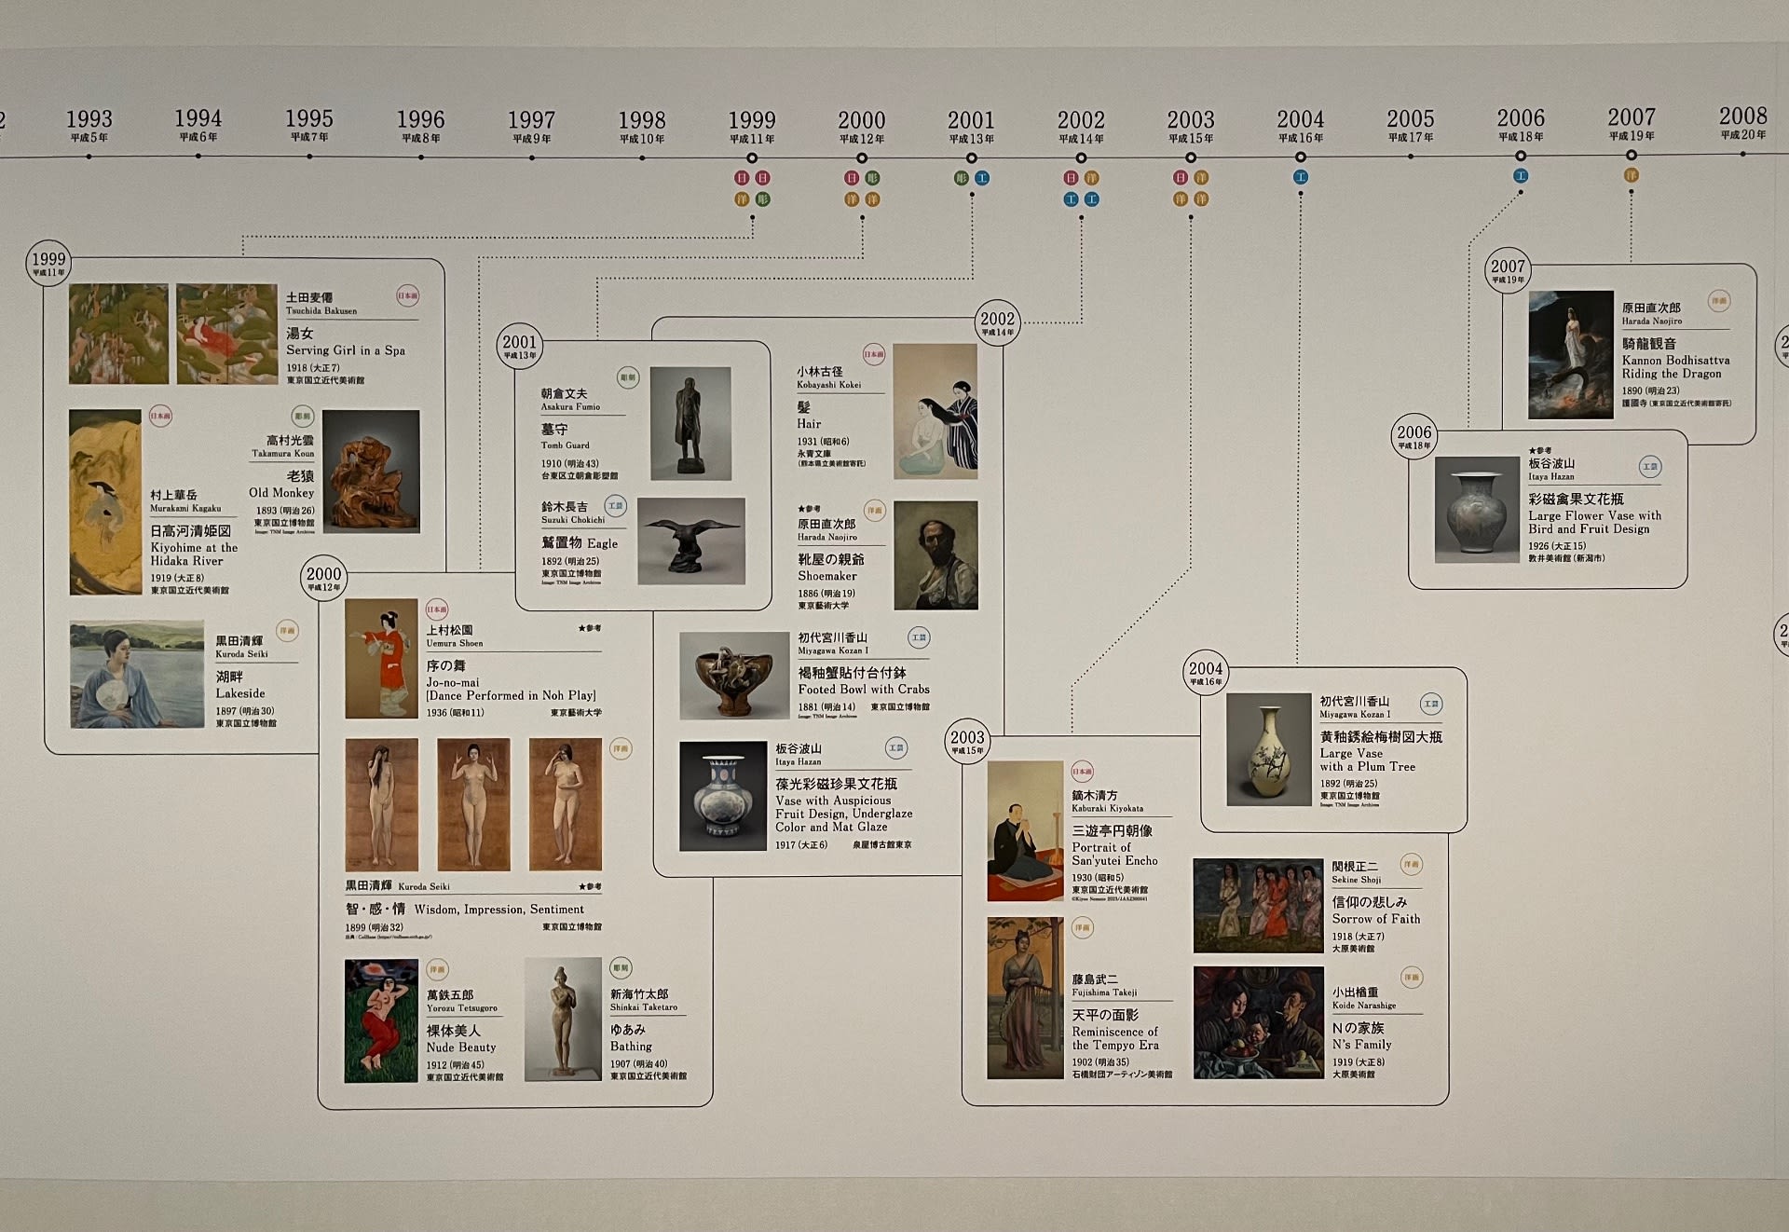Open the Kiyohime at the Hidaka River image
The image size is (1789, 1232).
tap(105, 502)
